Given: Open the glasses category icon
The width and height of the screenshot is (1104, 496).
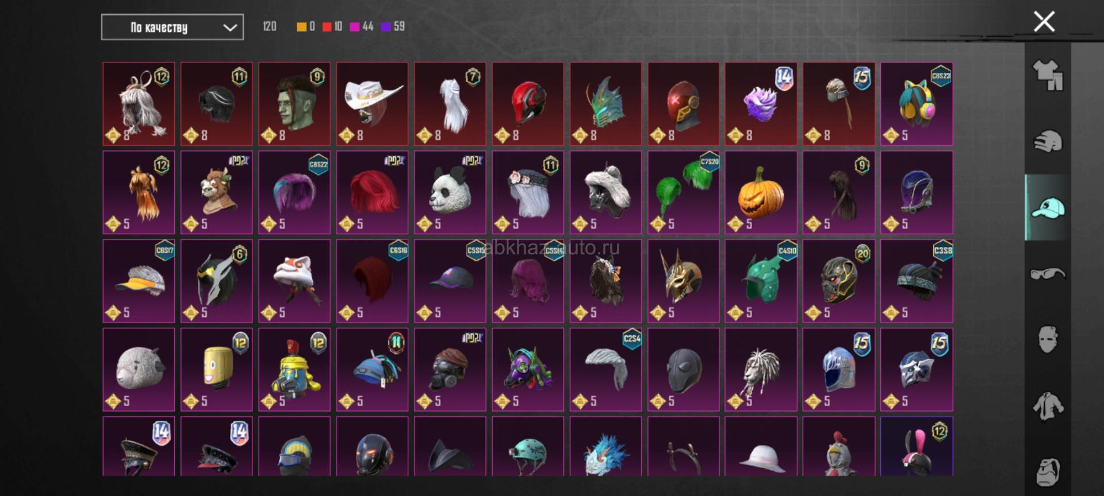Looking at the screenshot, I should click(x=1048, y=273).
